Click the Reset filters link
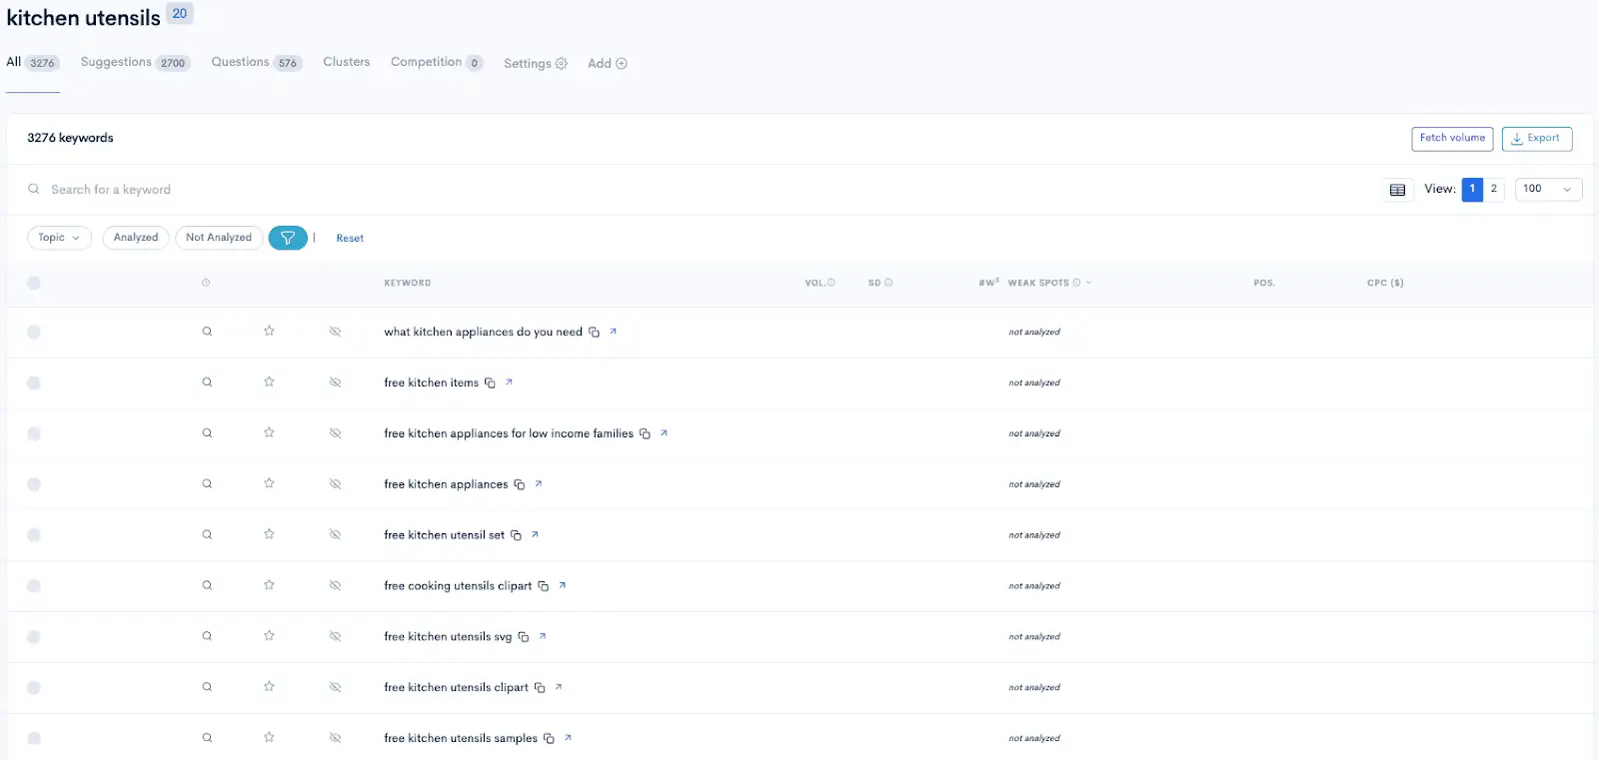1599x760 pixels. (x=350, y=239)
